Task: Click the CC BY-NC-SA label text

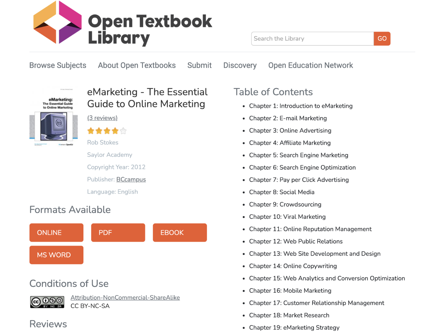Action: (90, 306)
